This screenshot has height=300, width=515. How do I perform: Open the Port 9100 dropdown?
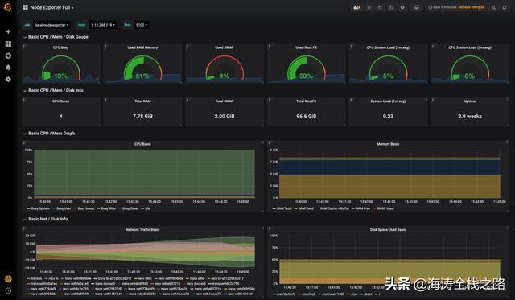tap(142, 25)
